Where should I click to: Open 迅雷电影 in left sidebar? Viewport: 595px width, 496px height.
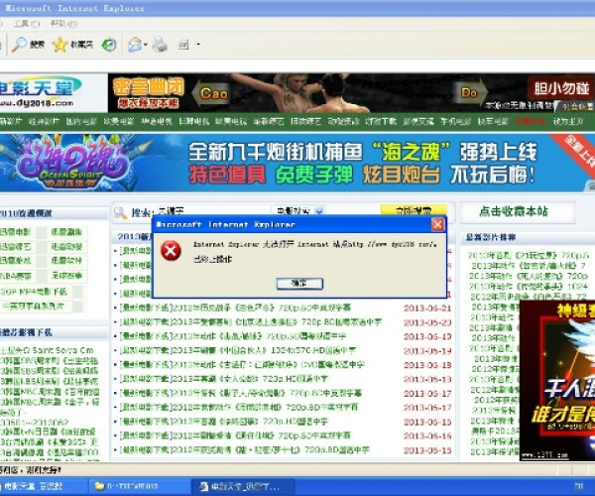tap(15, 232)
